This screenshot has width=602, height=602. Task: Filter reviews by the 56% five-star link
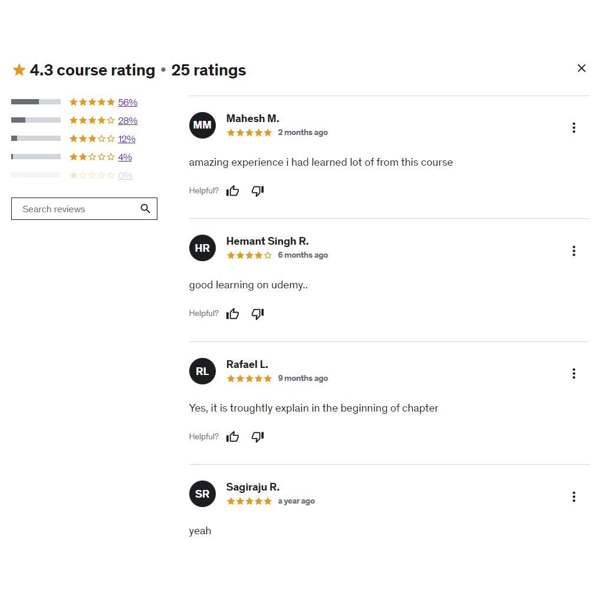(127, 102)
